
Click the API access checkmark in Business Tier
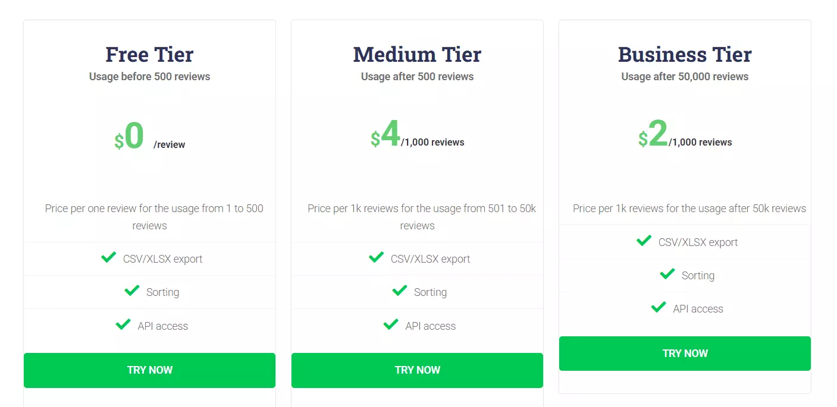pyautogui.click(x=659, y=308)
